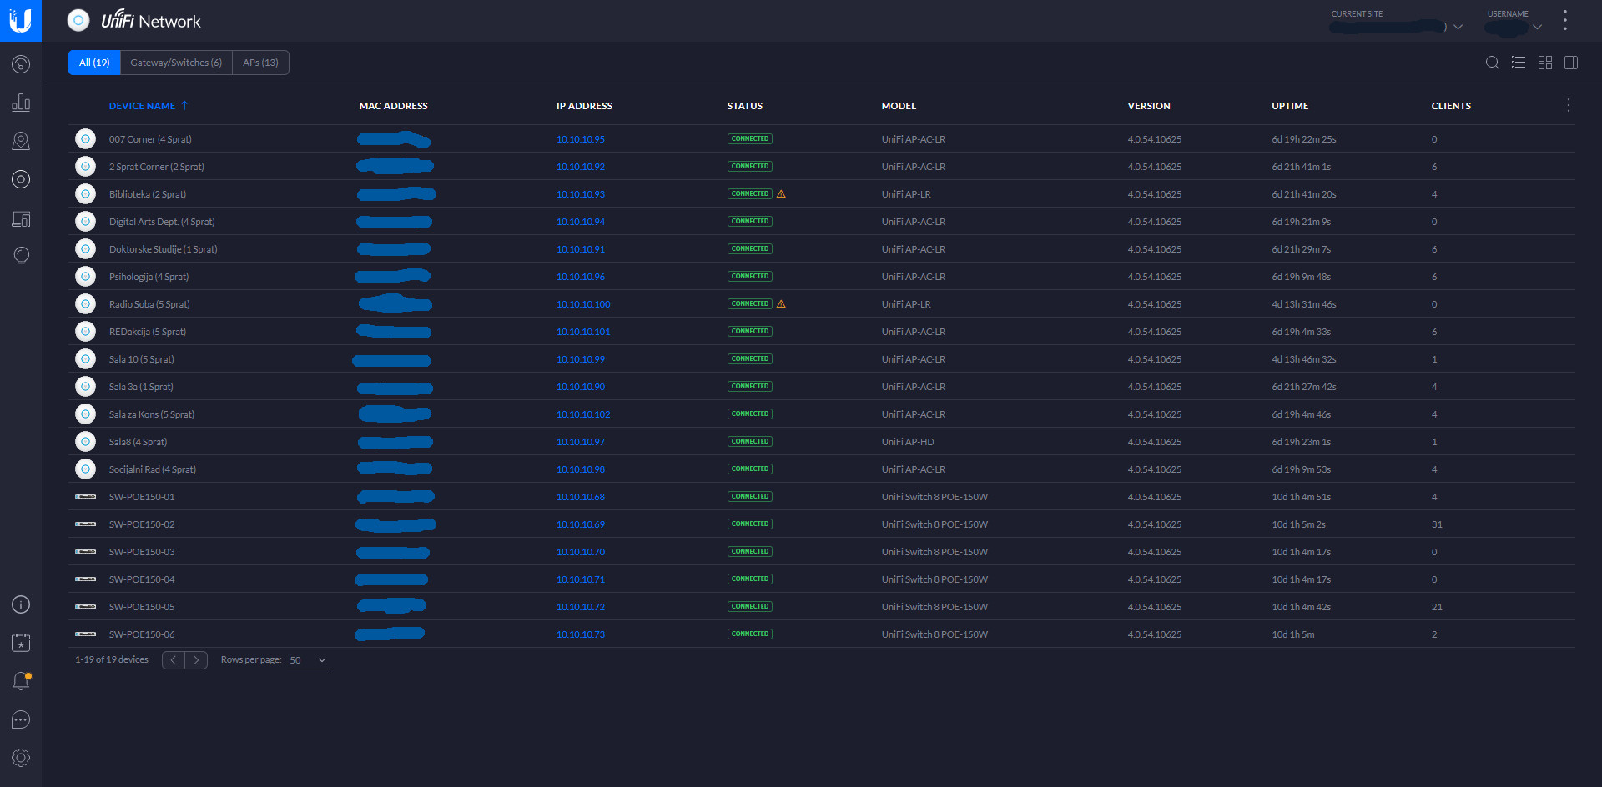
Task: Open the top-right kebab menu
Action: pos(1565,21)
